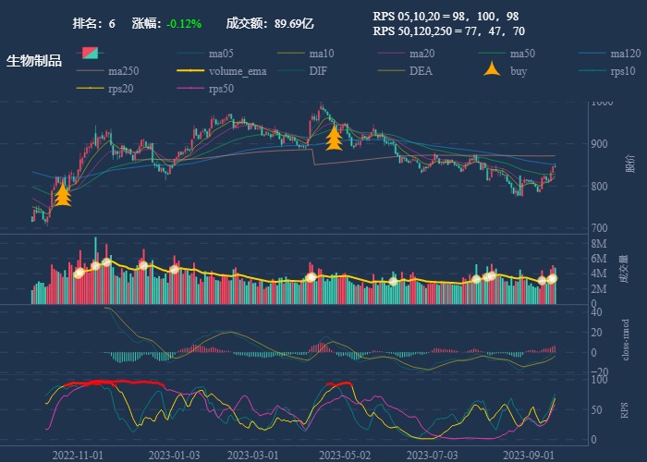647x462 pixels.
Task: Click the candlestick series legend icon
Action: (90, 53)
